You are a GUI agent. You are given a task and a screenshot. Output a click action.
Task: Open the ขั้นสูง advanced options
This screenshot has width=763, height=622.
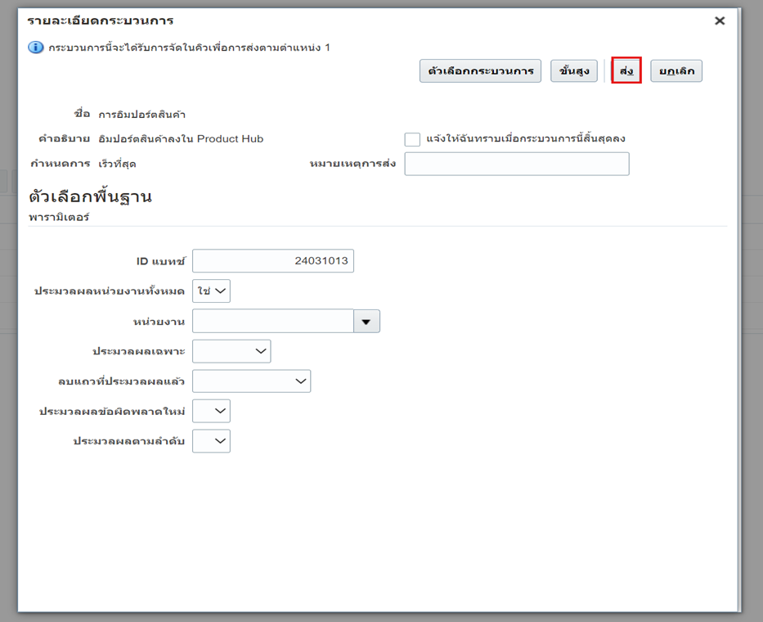[574, 71]
